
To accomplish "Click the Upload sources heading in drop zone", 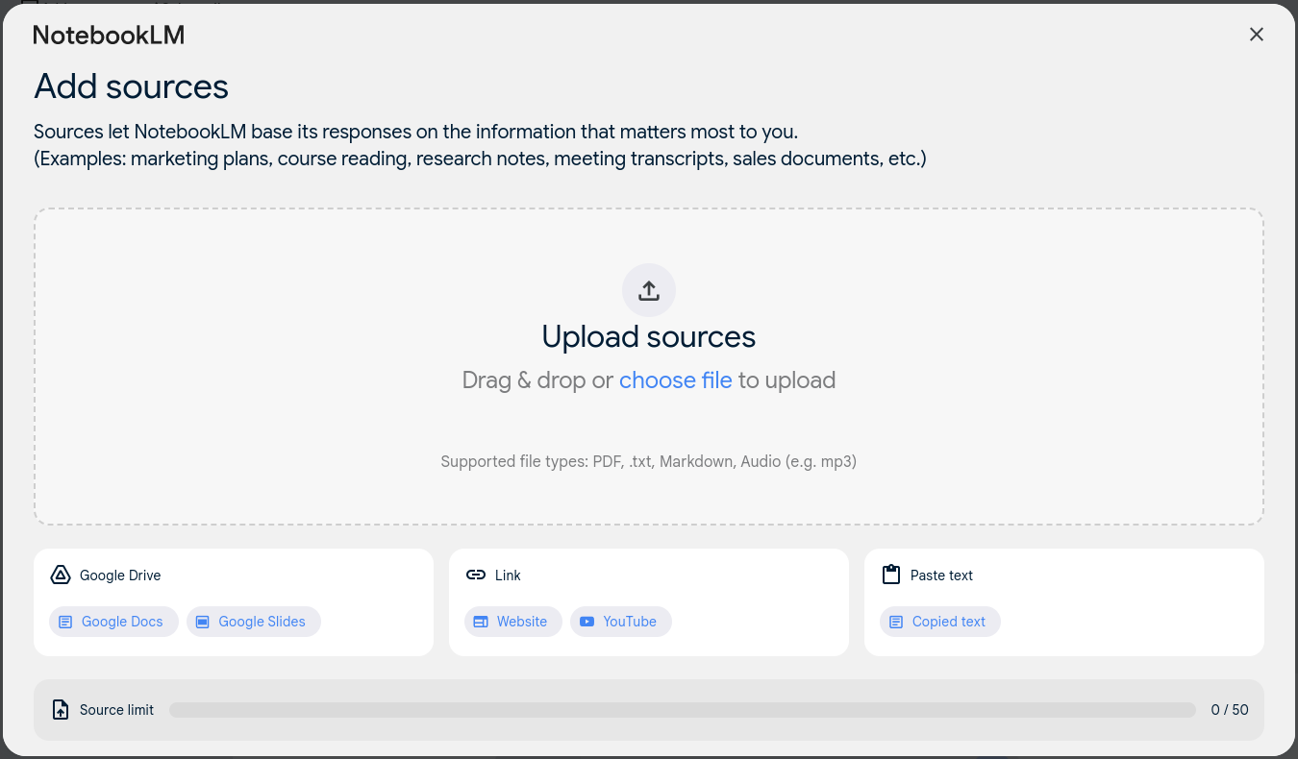I will coord(648,337).
